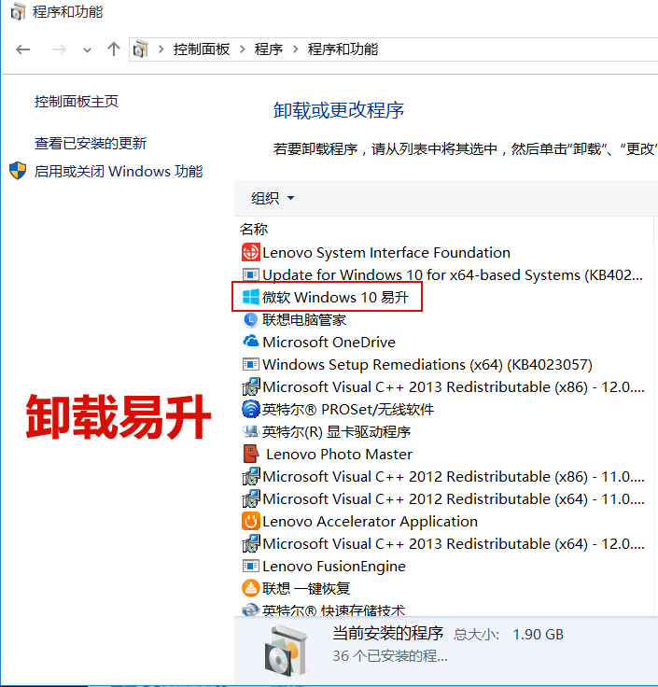The image size is (658, 687).
Task: Click Visual C++ 2013 (x86) installer icon
Action: 250,386
